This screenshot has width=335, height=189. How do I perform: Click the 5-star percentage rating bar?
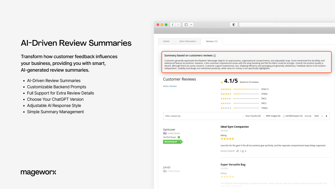(x=247, y=89)
